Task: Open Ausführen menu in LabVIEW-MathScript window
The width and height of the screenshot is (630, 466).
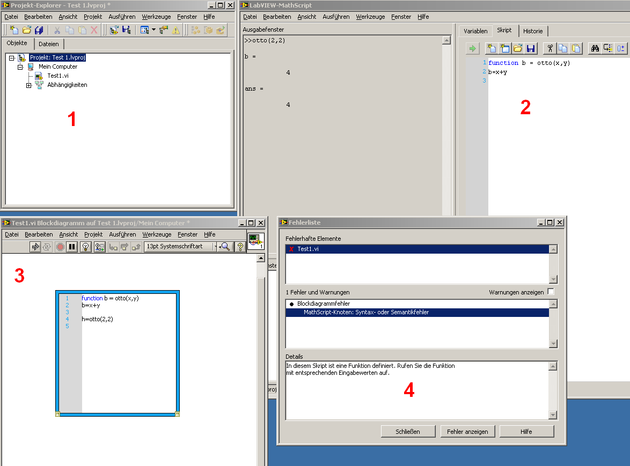Action: coord(336,17)
